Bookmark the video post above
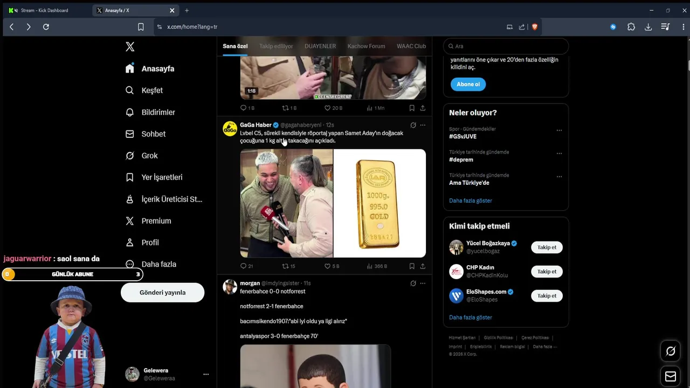Viewport: 690px width, 388px height. (x=412, y=108)
